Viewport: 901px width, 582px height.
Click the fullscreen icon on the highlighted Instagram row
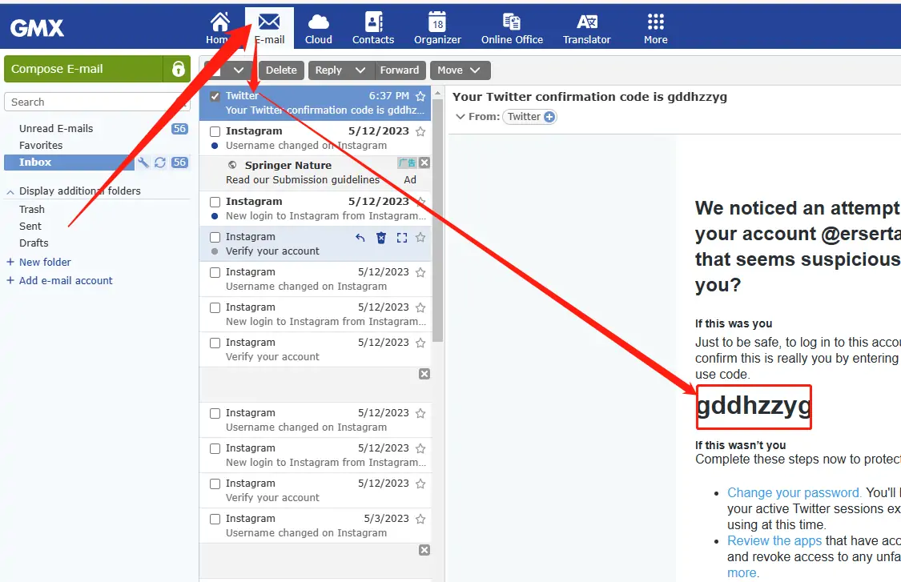(x=402, y=237)
